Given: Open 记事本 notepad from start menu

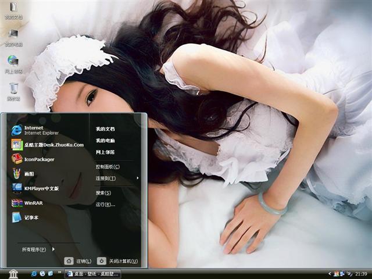Looking at the screenshot, I should 24,217.
